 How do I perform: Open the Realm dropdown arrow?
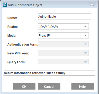click(x=85, y=27)
